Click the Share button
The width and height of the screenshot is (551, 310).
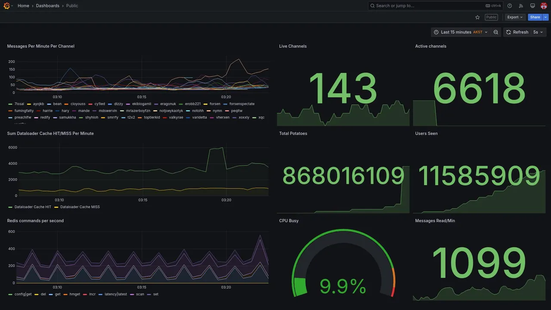535,17
